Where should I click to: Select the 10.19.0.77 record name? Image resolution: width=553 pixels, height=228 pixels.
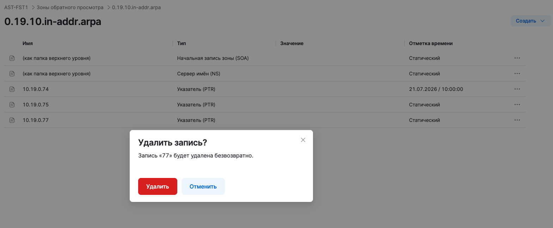click(x=36, y=120)
